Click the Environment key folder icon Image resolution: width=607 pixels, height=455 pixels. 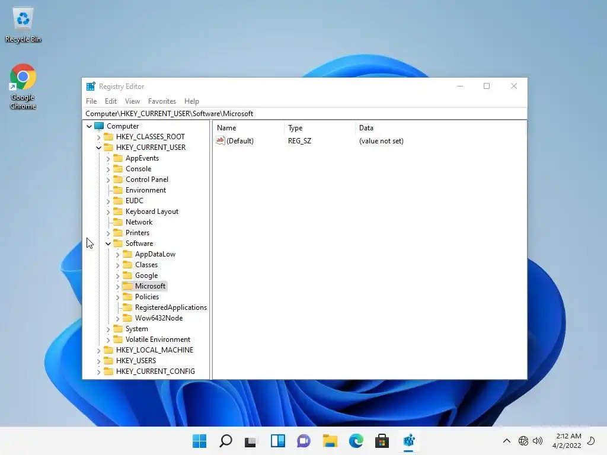(118, 190)
